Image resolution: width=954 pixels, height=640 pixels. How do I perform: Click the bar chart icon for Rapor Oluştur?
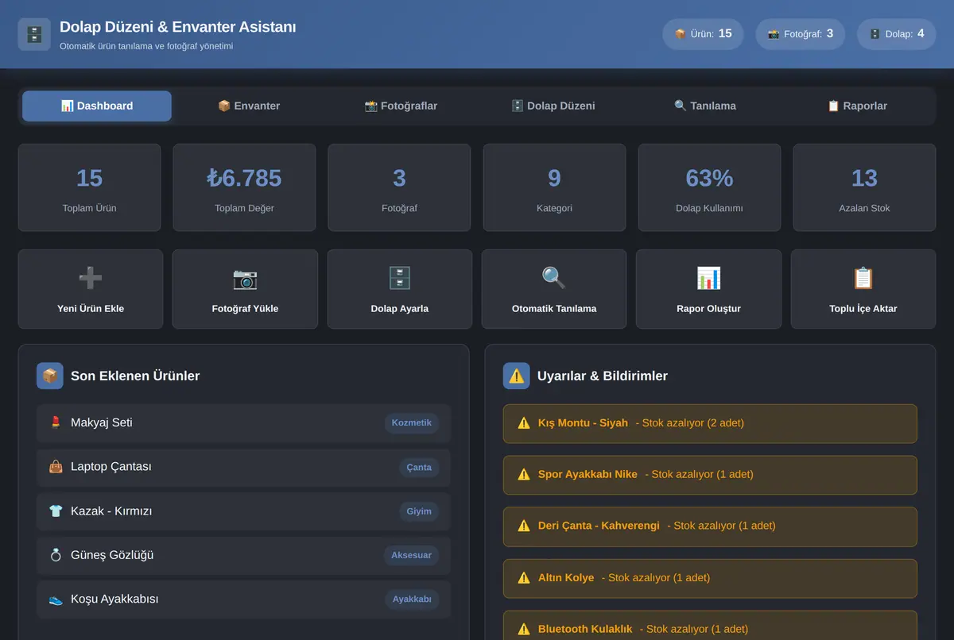click(708, 278)
